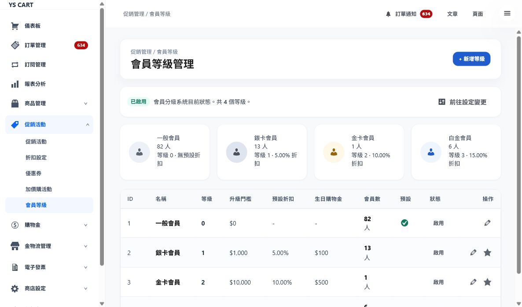Open 文章 link in top bar
This screenshot has width=522, height=307.
452,14
